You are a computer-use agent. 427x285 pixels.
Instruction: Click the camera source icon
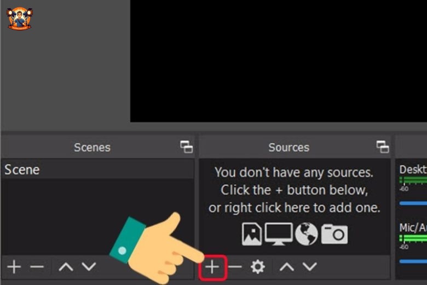coord(334,234)
